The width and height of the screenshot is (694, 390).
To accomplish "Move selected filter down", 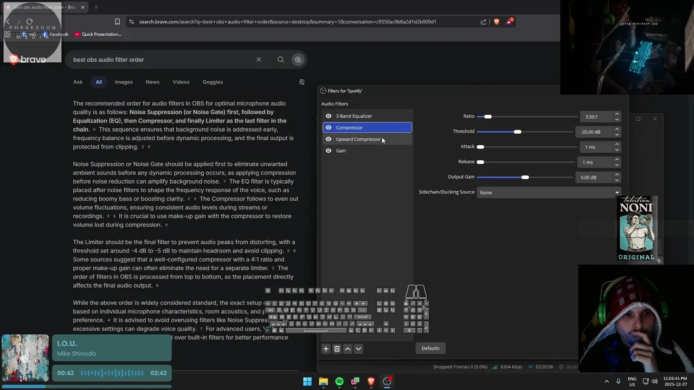I will coord(358,349).
